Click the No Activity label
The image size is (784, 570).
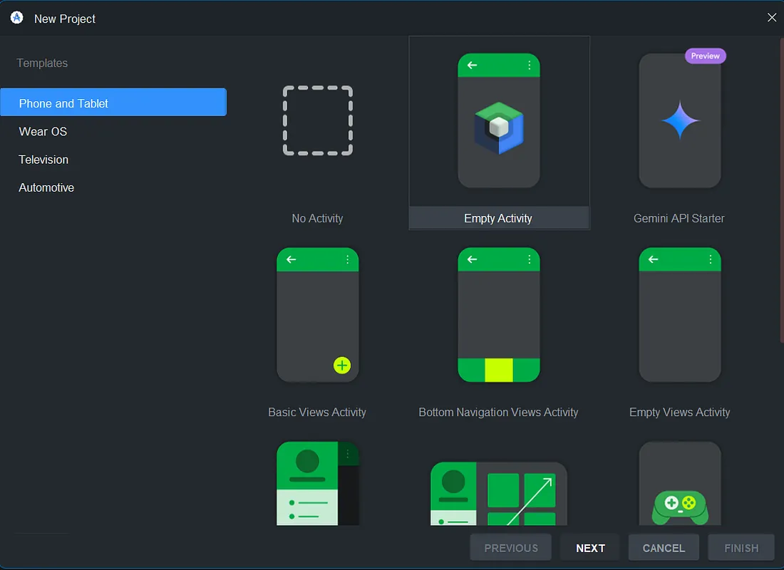(317, 219)
